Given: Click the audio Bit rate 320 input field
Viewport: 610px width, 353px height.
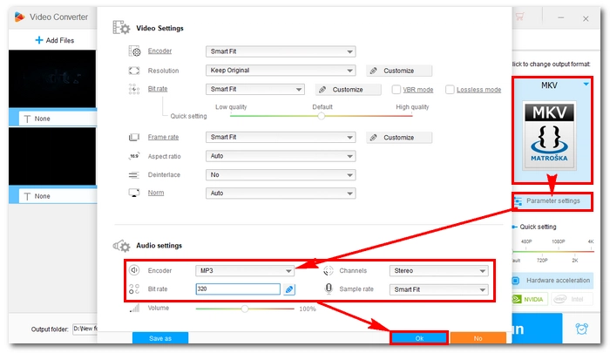Looking at the screenshot, I should click(x=238, y=289).
